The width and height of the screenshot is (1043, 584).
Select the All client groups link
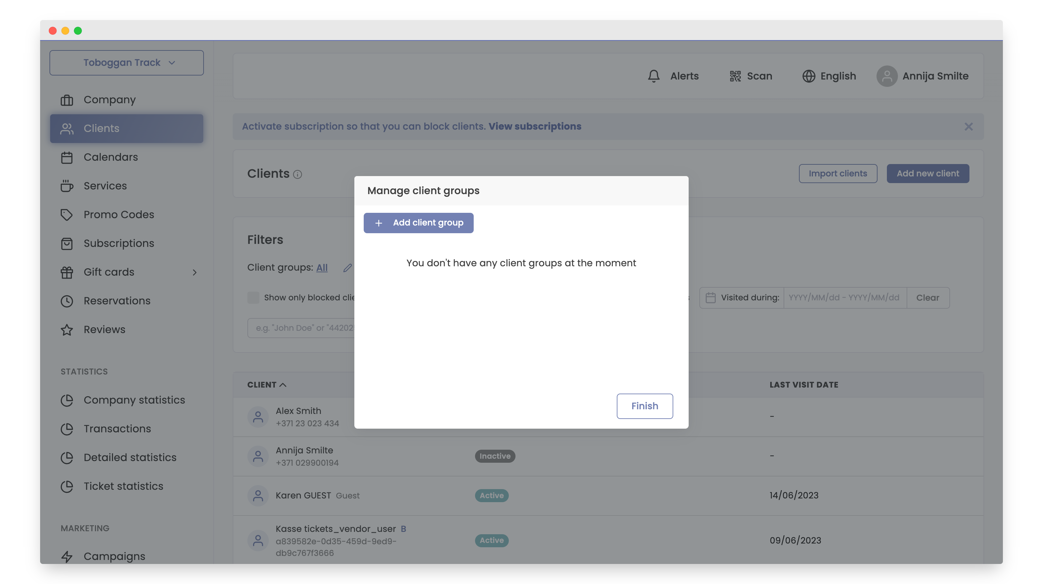pyautogui.click(x=322, y=268)
